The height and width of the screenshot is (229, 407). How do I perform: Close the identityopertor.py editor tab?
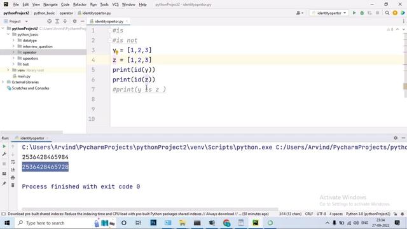click(127, 21)
